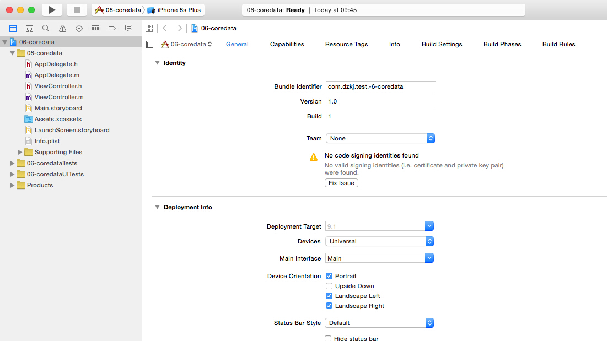
Task: Uncheck the Landscape Left checkbox
Action: 329,296
